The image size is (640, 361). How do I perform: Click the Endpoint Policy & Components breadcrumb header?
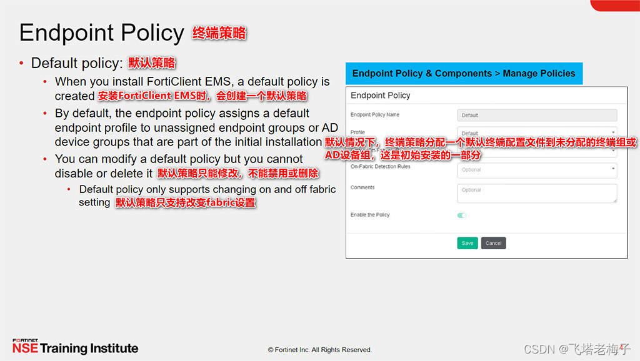(464, 74)
